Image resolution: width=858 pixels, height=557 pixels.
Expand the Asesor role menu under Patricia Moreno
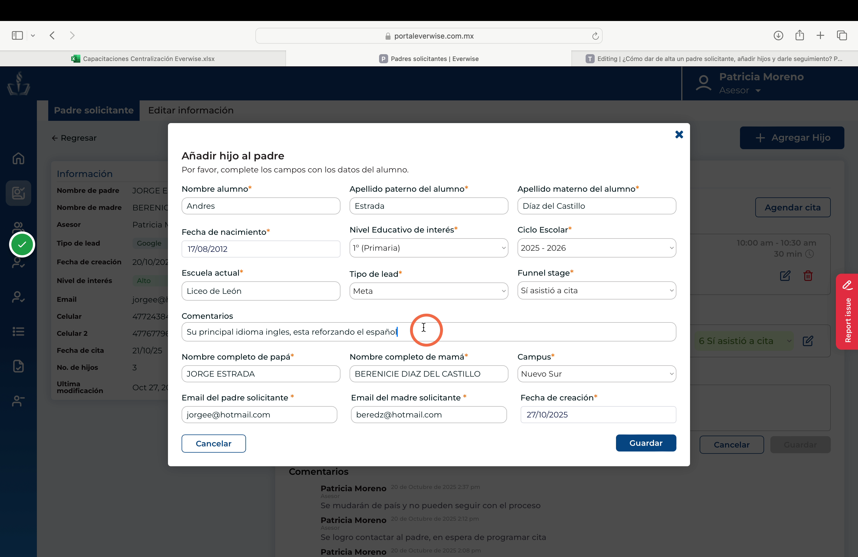coord(740,90)
